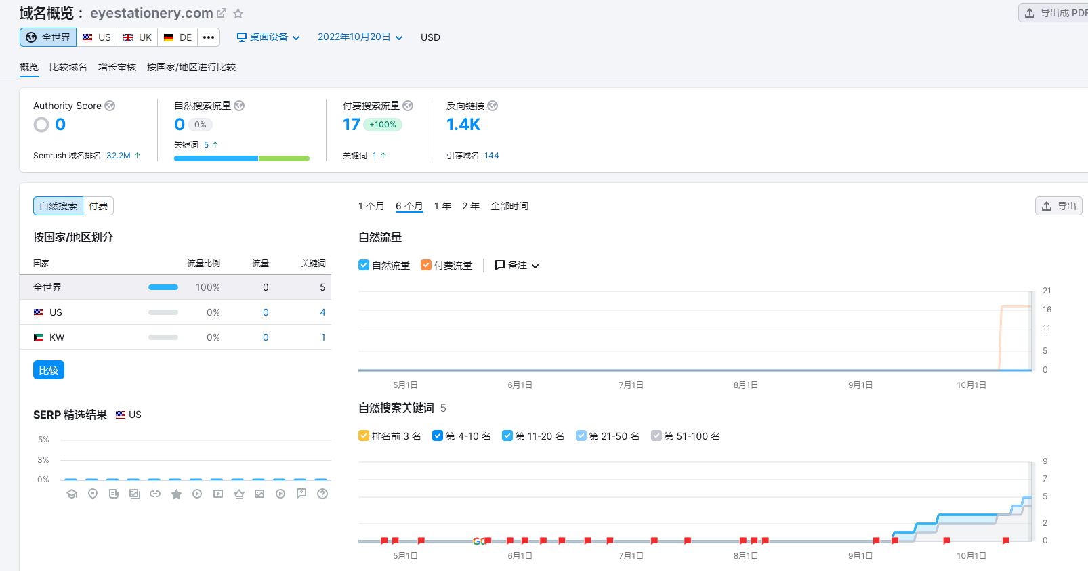Viewport: 1088px width, 571px height.
Task: Toggle 排名前 3 名 checkbox
Action: pyautogui.click(x=364, y=436)
